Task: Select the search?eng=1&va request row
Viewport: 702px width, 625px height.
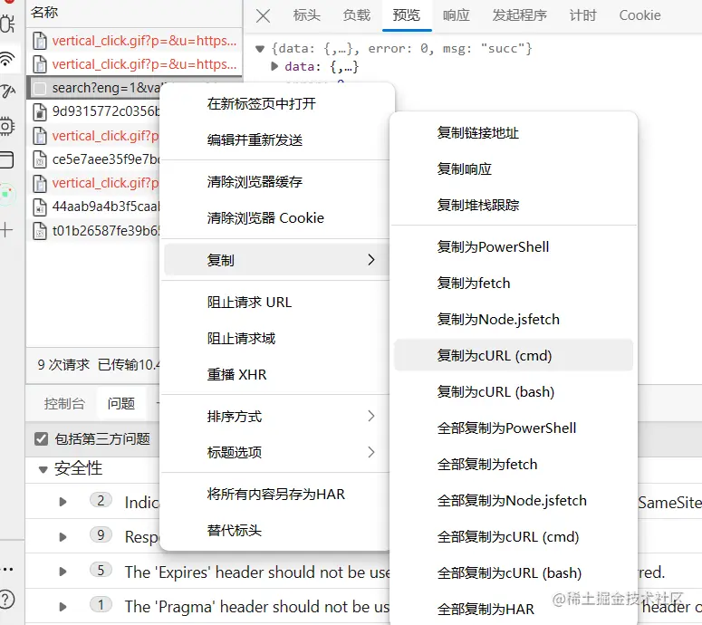Action: coord(94,88)
